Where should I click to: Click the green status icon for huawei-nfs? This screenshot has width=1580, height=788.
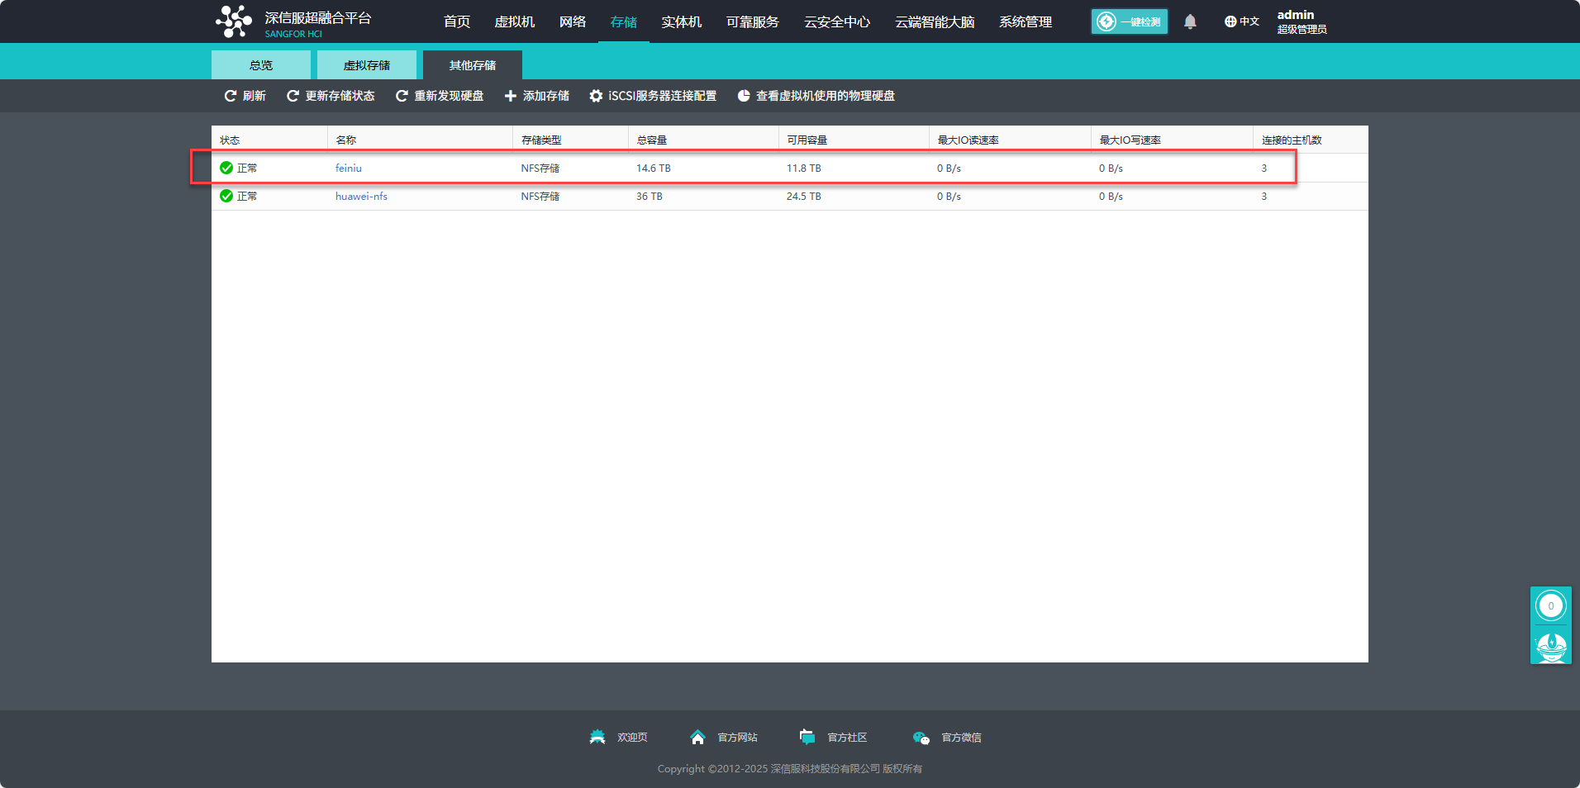pyautogui.click(x=226, y=196)
